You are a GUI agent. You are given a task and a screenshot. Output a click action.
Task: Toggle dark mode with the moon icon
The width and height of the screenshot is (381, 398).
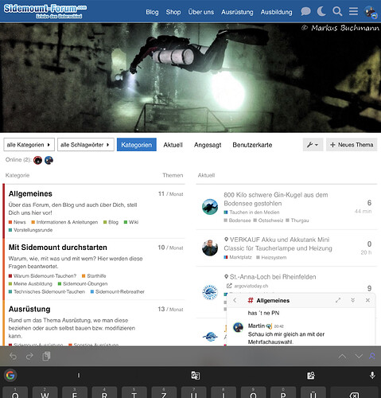click(x=321, y=11)
